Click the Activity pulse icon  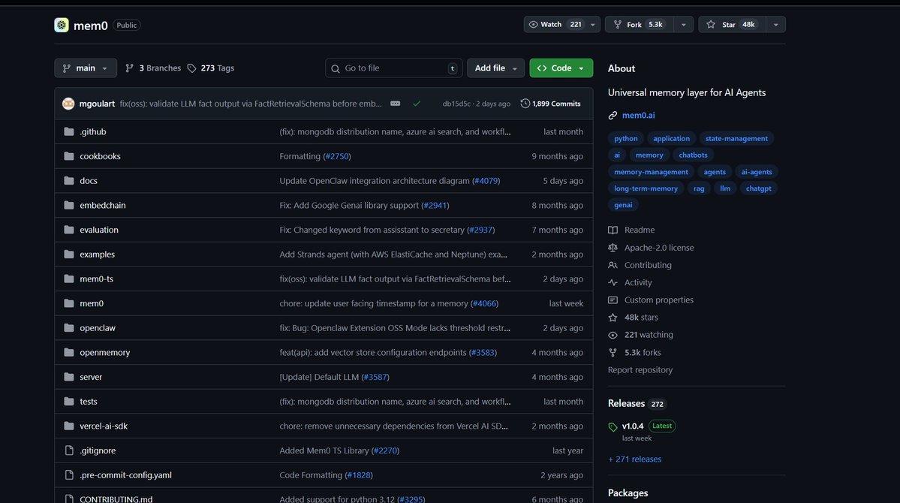pyautogui.click(x=613, y=282)
